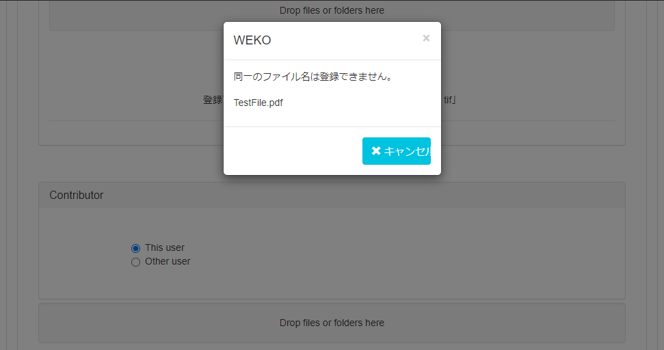Click blank dialog header between WEKO and ×

(x=342, y=40)
